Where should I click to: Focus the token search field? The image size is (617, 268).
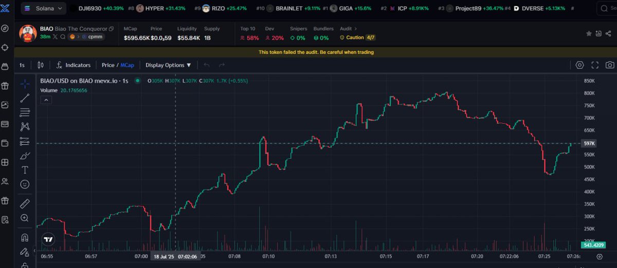[607, 8]
